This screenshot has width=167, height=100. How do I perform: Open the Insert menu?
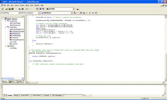point(17,5)
